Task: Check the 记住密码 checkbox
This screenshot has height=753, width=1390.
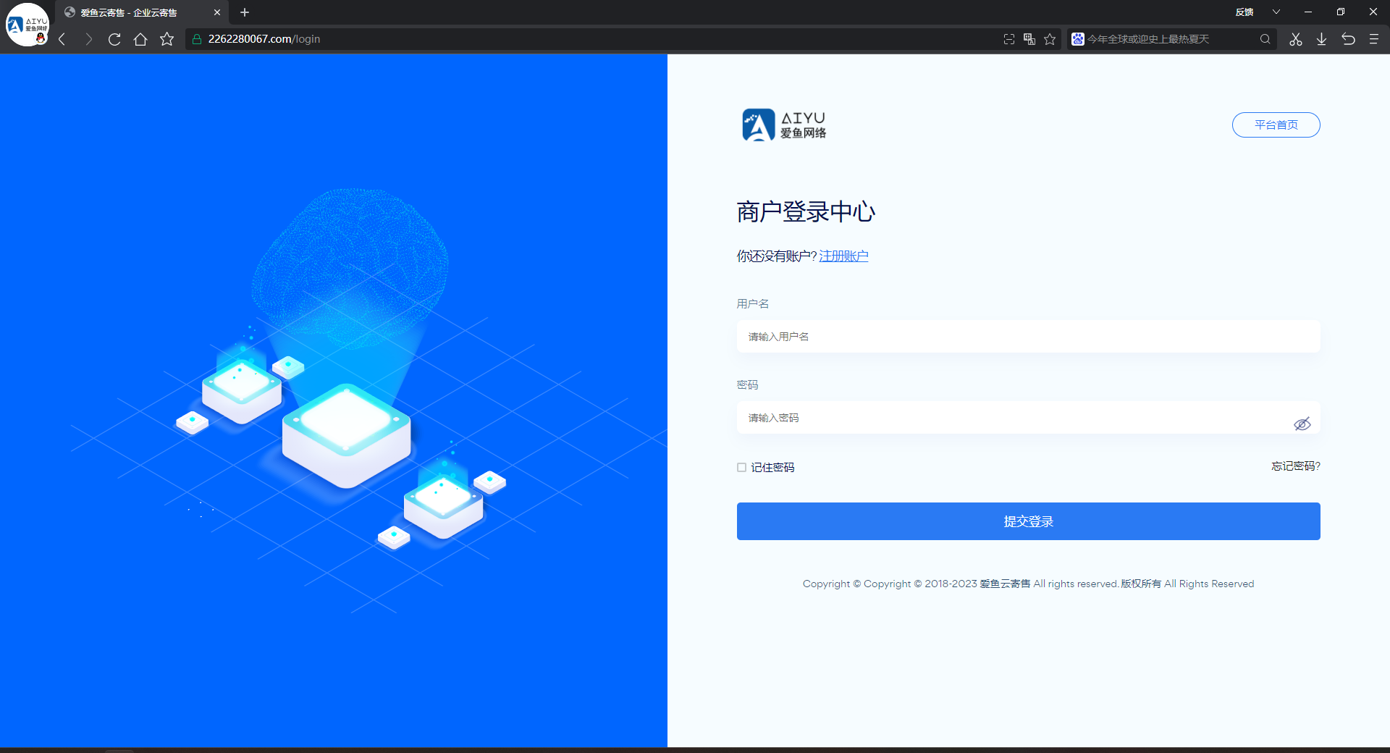Action: (x=741, y=468)
